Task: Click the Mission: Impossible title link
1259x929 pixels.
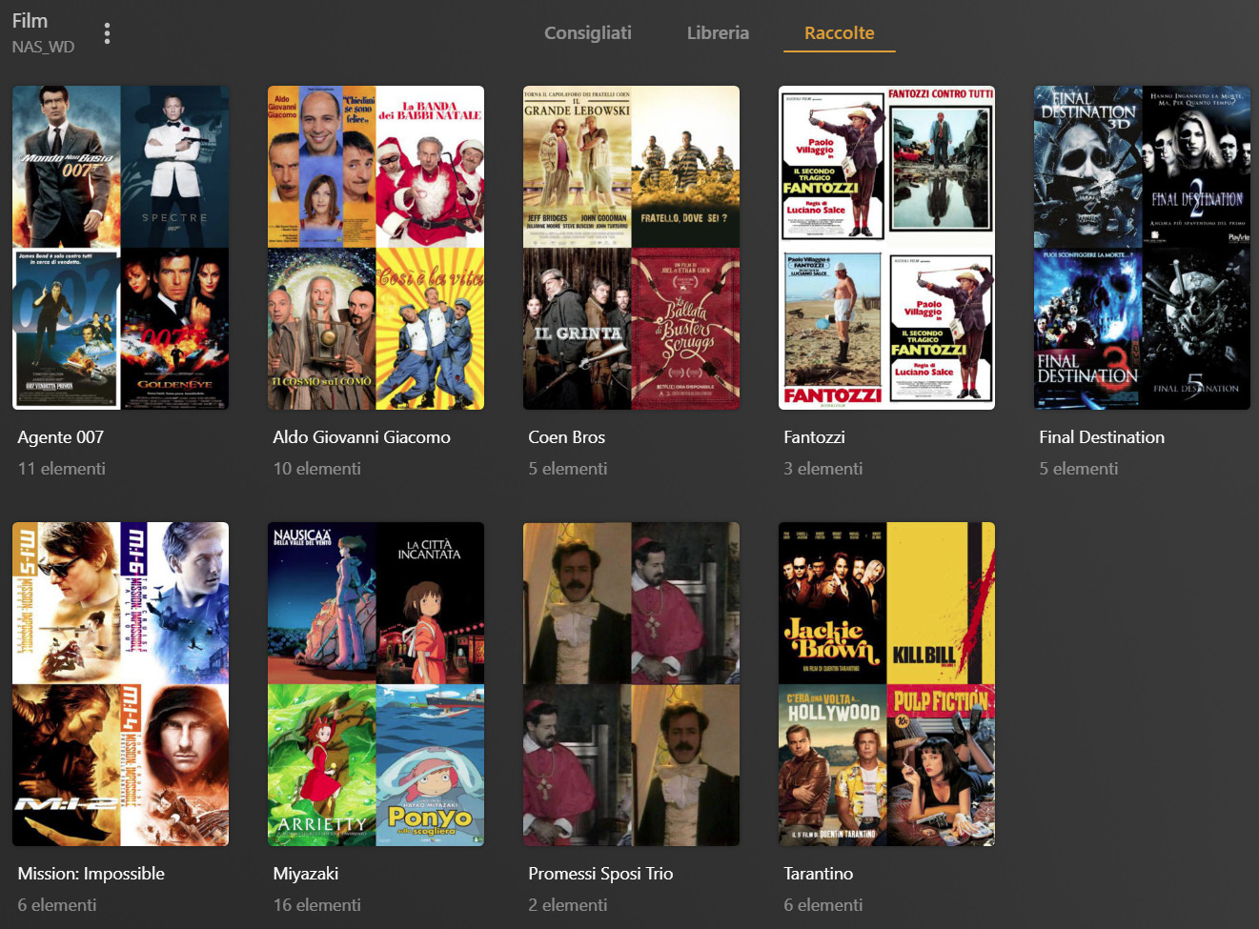Action: coord(91,874)
